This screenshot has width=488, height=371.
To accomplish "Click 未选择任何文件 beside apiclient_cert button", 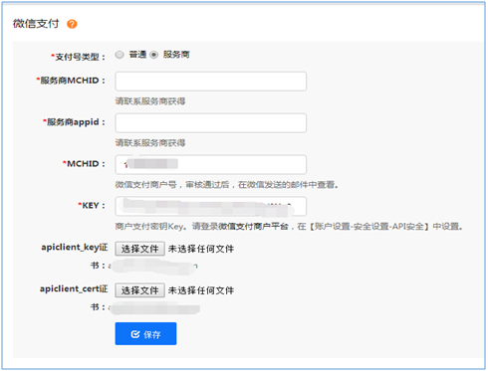I will coord(201,290).
